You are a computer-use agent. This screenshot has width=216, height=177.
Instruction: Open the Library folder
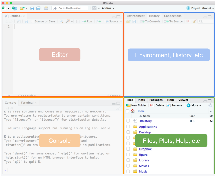coord(144,160)
